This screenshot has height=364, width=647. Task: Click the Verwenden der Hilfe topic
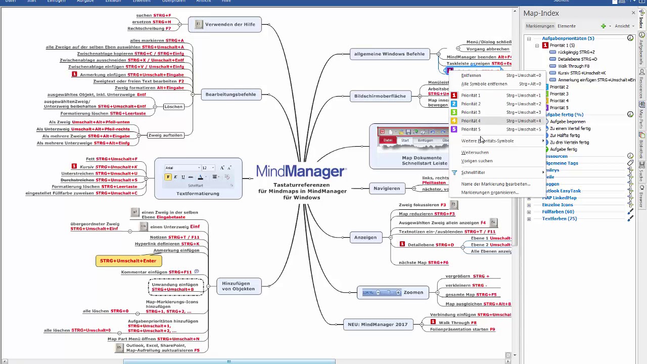click(x=225, y=24)
